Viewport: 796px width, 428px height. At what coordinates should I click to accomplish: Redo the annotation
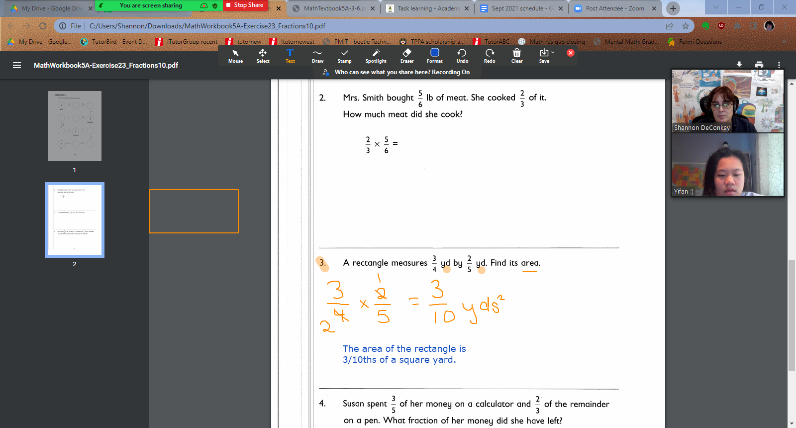coord(490,56)
